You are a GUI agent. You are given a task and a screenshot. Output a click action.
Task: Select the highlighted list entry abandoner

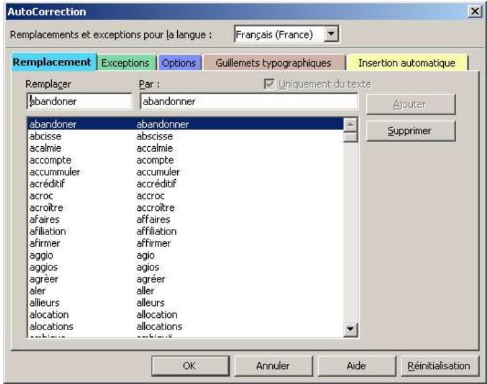(185, 124)
